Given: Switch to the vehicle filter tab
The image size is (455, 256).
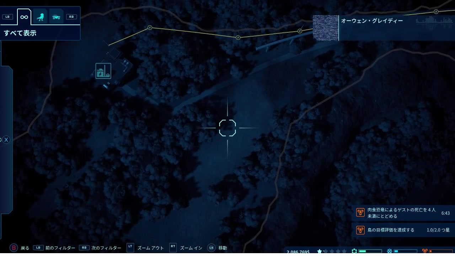Looking at the screenshot, I should pyautogui.click(x=56, y=16).
